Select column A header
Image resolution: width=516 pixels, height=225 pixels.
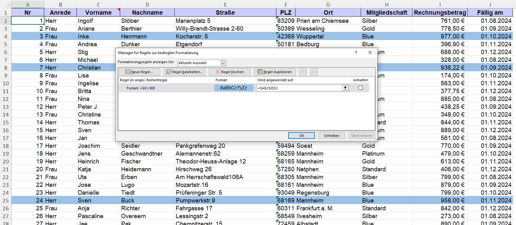tap(28, 4)
